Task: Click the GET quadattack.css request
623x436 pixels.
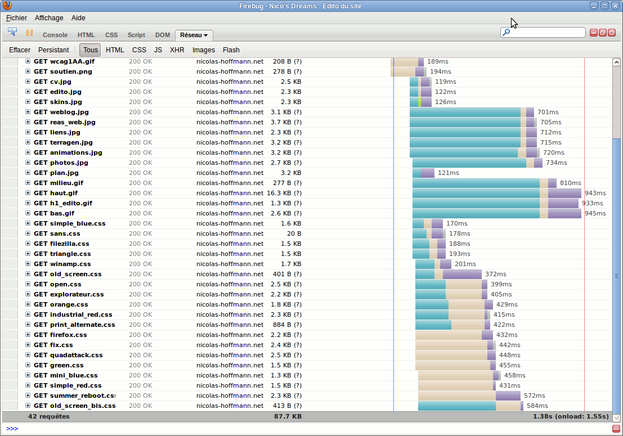Action: [68, 355]
